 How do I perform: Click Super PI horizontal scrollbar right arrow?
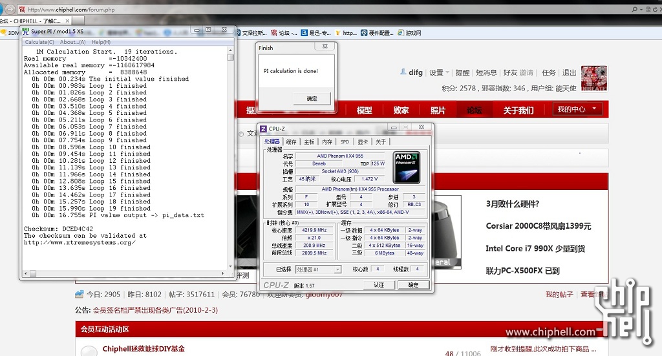coord(223,273)
